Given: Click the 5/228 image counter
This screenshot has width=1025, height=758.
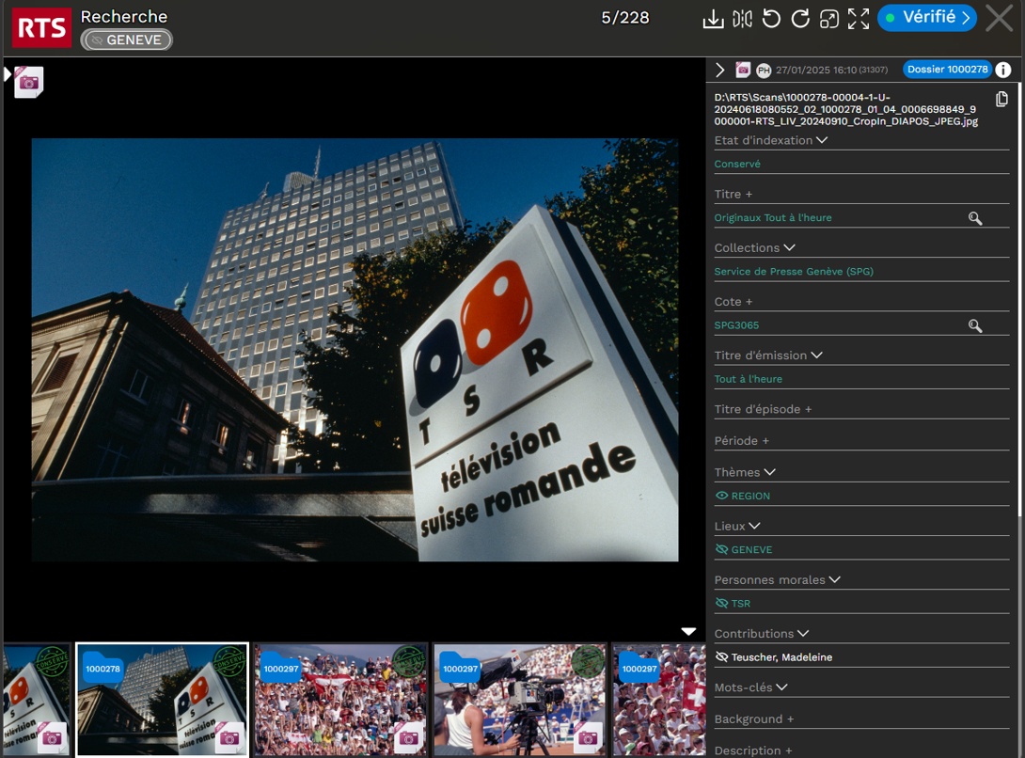Looking at the screenshot, I should tap(625, 18).
